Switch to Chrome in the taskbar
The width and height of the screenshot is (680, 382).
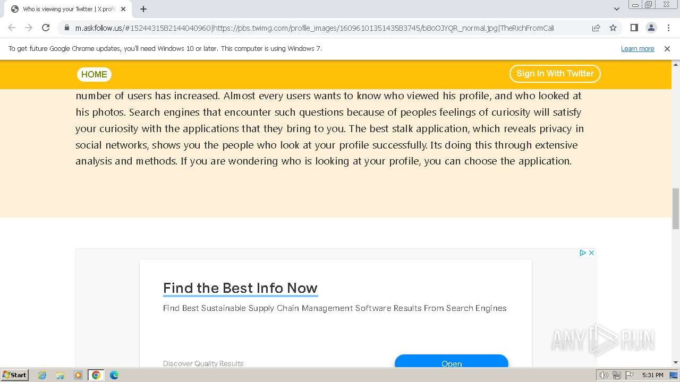pyautogui.click(x=96, y=375)
